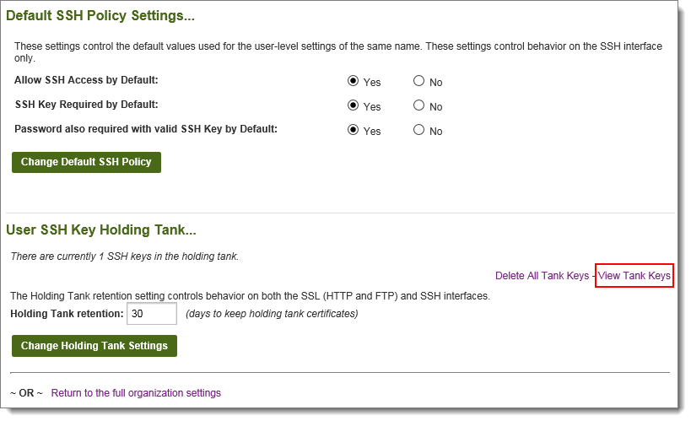Click the 'days to keep holding tank certificates' hint
691x421 pixels.
click(272, 314)
